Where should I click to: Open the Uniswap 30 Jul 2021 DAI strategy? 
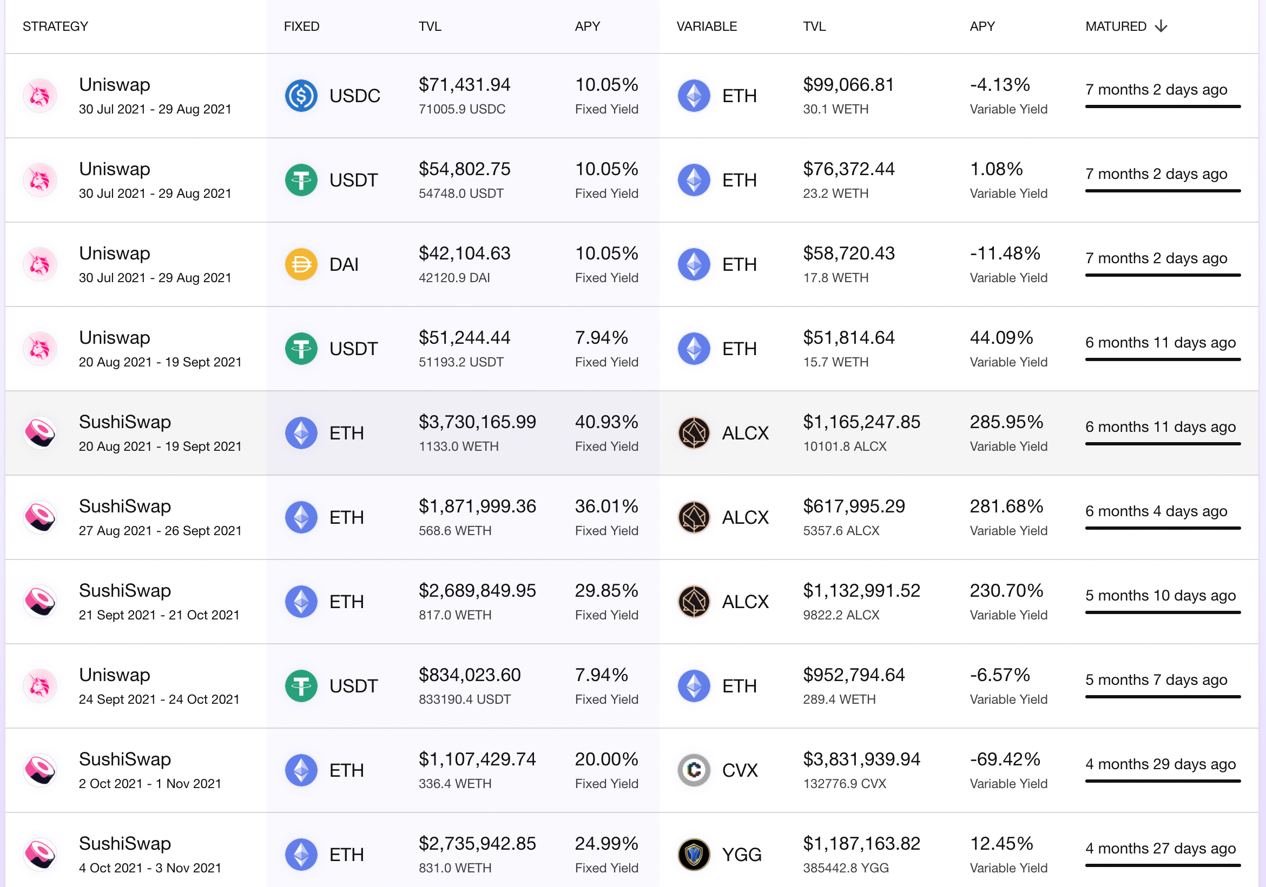point(632,264)
